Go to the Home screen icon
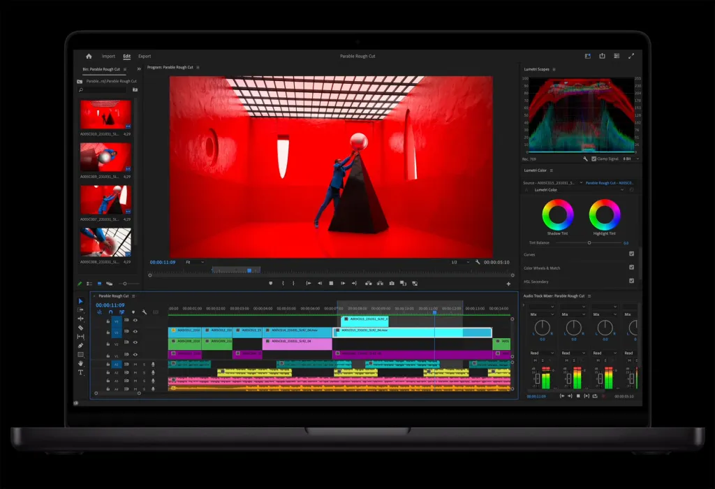715x489 pixels. 89,56
